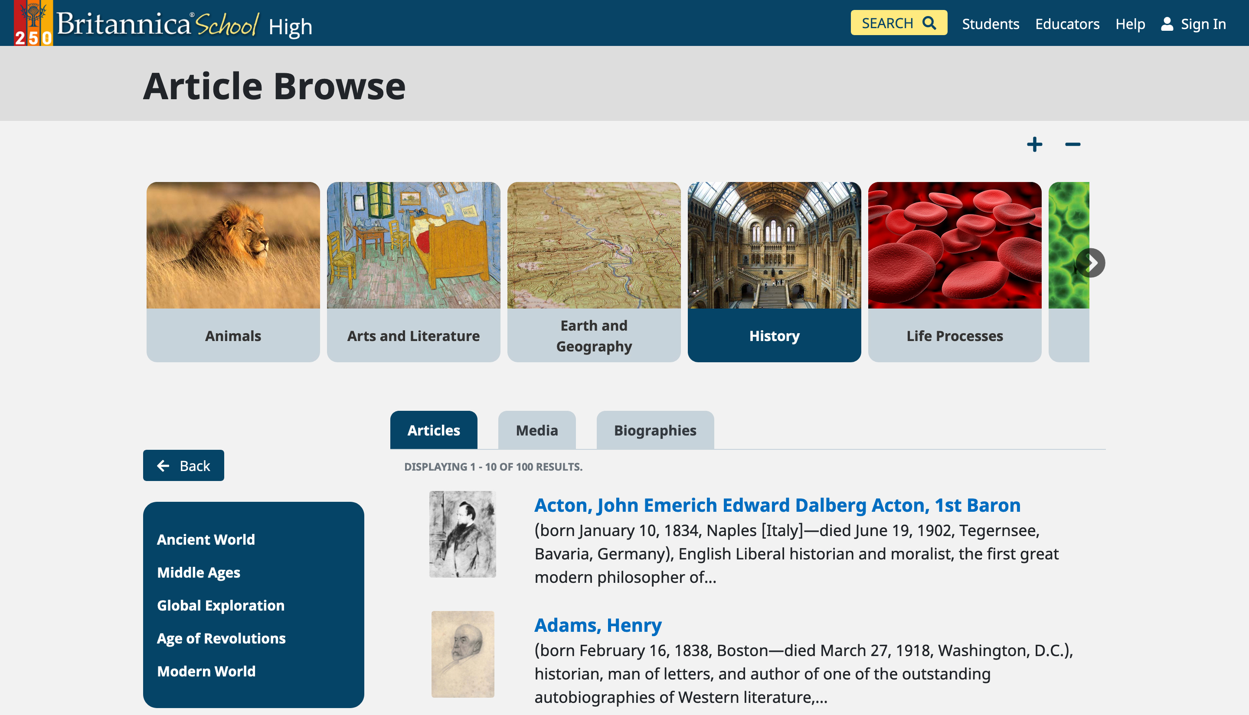
Task: Expand the Middle Ages subcategory
Action: [198, 572]
